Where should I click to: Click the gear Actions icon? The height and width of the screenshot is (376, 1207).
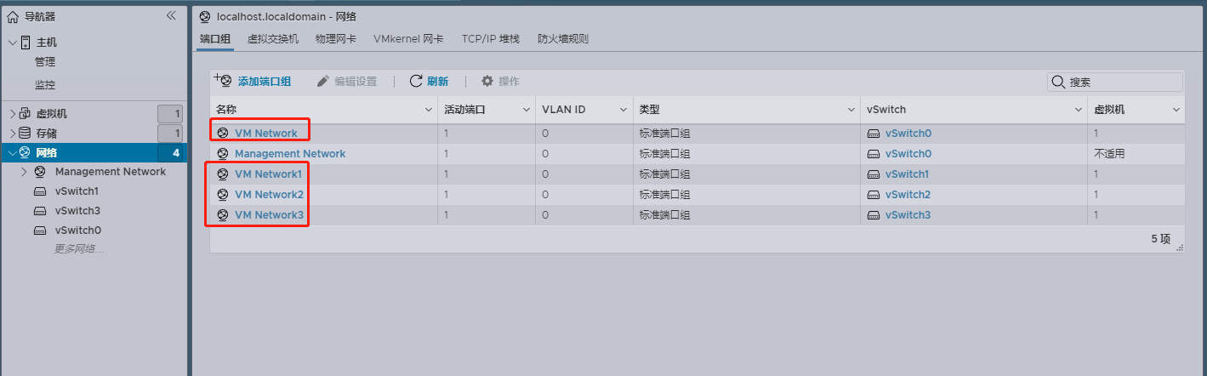tap(487, 81)
